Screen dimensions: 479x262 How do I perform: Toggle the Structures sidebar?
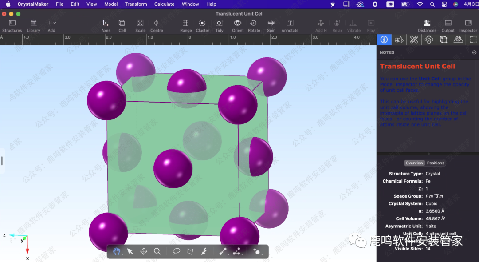(x=12, y=23)
